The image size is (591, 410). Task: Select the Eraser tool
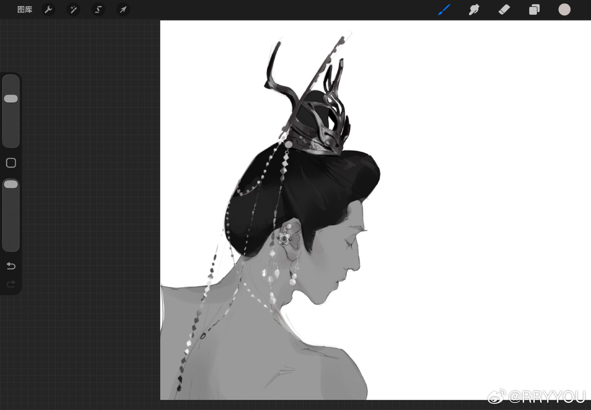point(504,9)
